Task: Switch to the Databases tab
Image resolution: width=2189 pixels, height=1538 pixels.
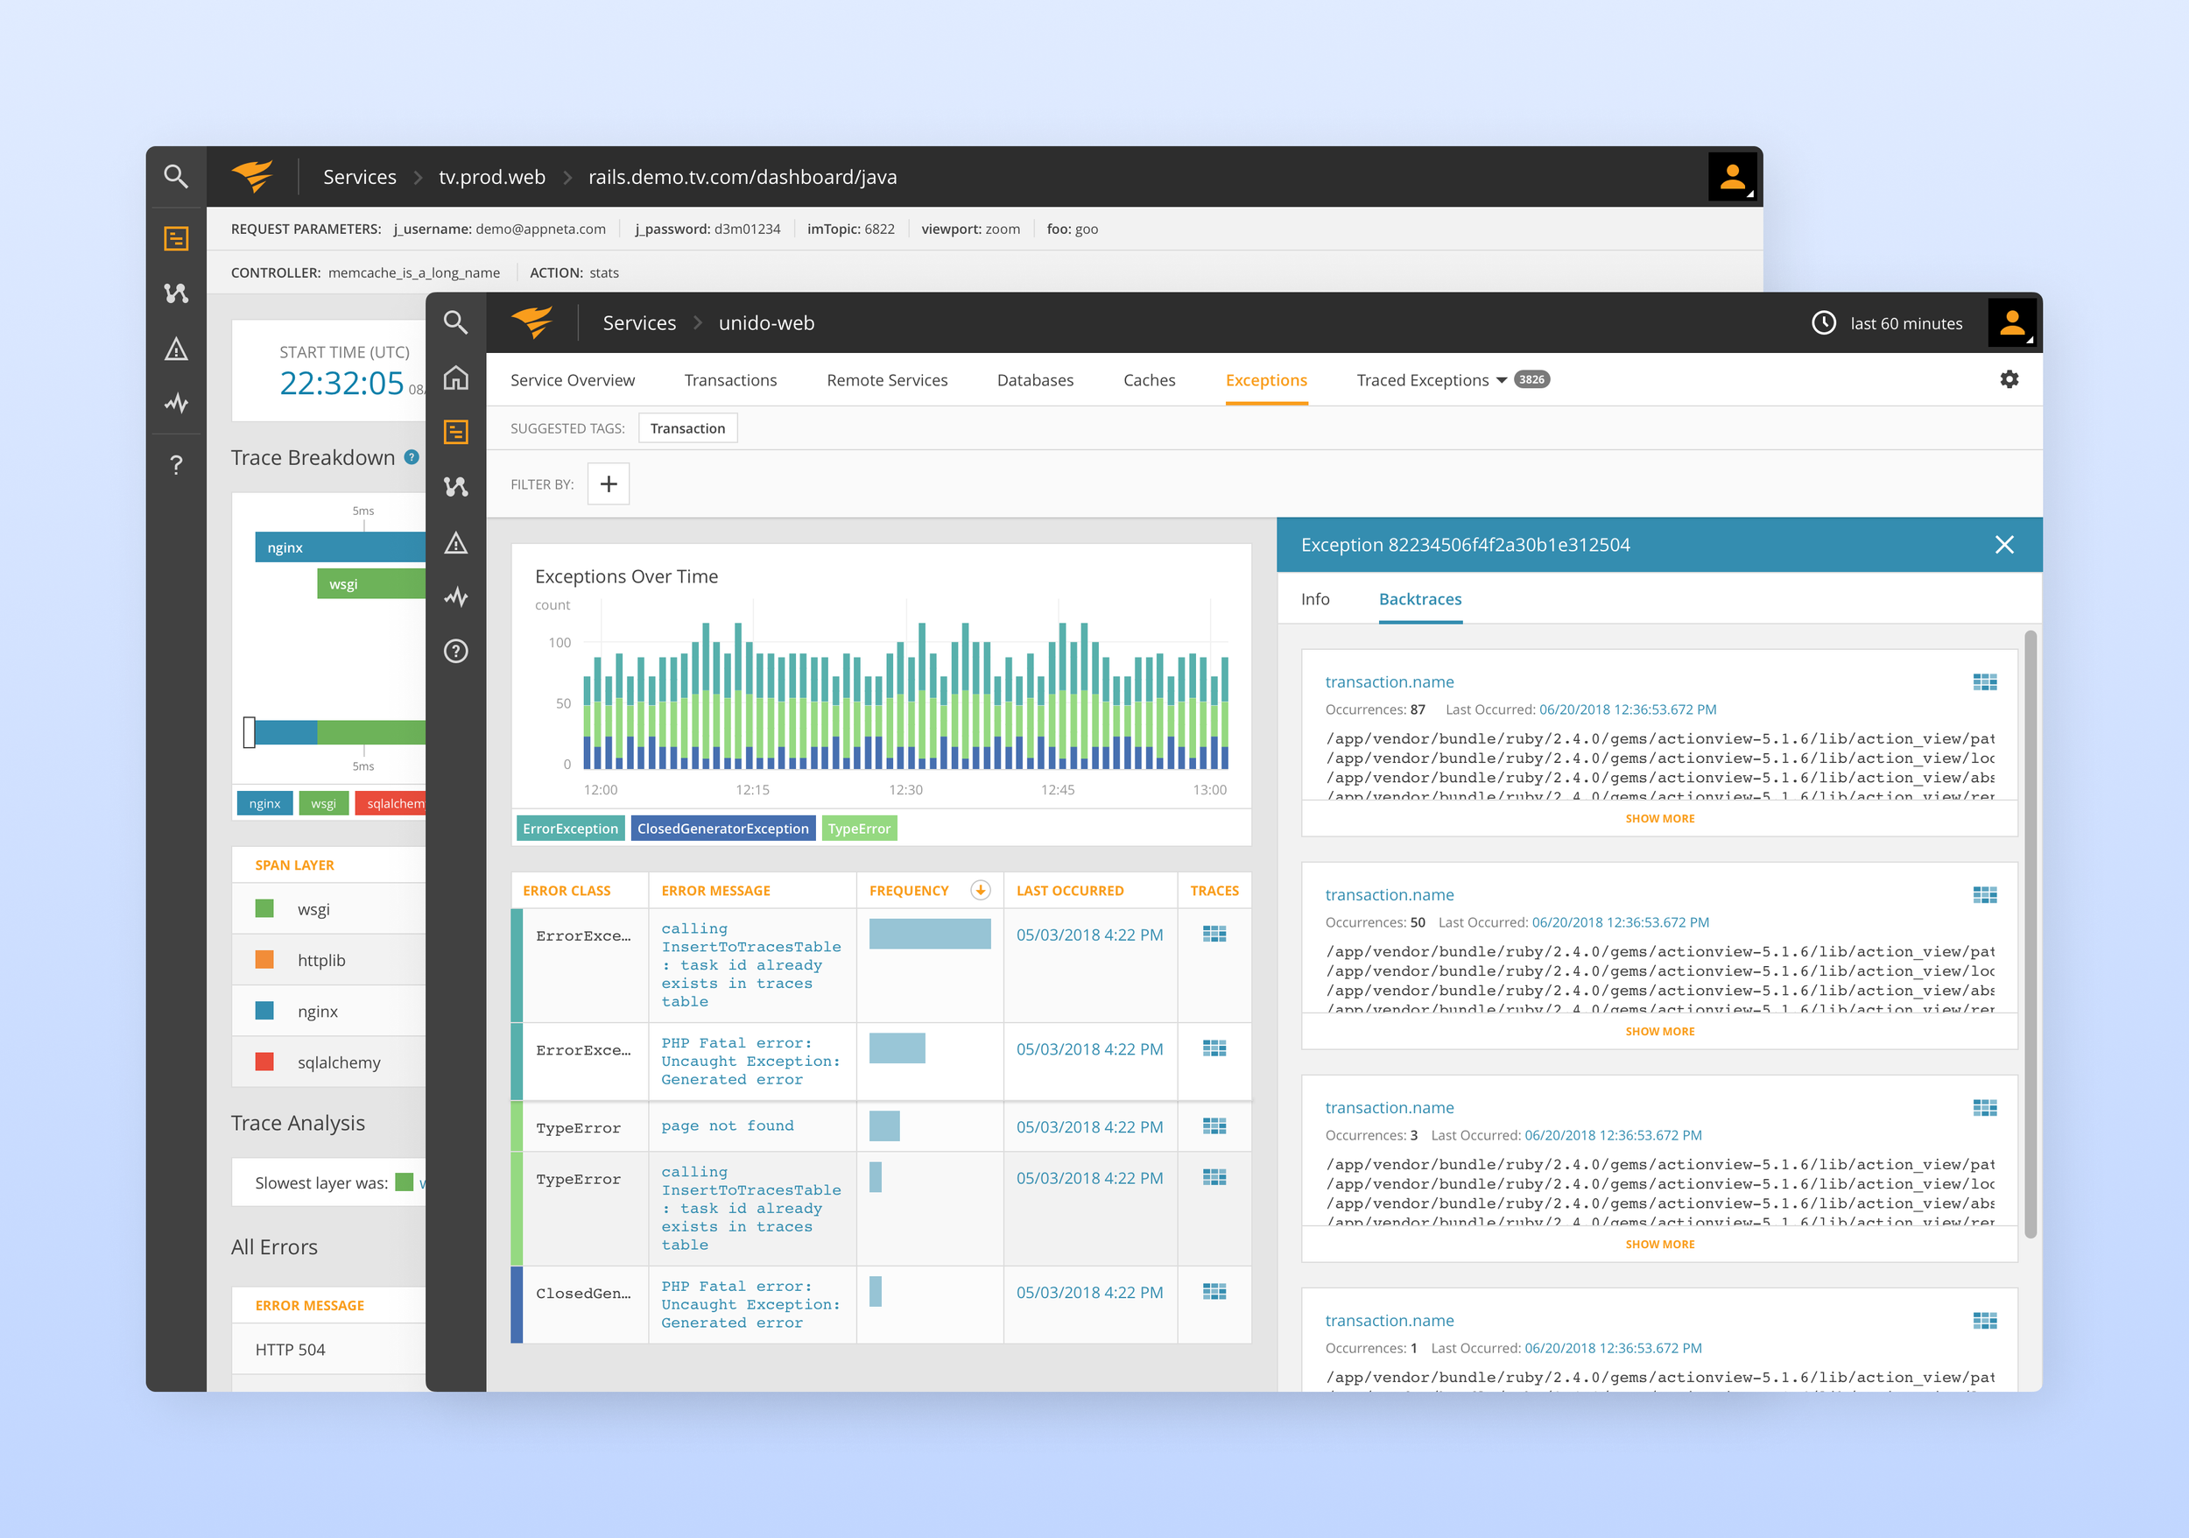Action: pos(1034,380)
